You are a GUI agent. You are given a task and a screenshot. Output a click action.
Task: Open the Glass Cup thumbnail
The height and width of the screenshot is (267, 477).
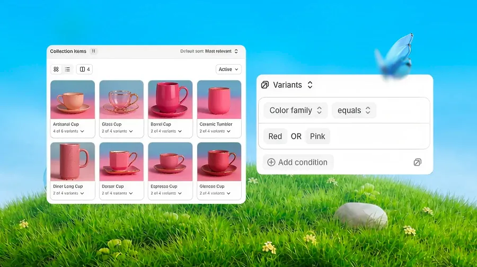point(121,100)
